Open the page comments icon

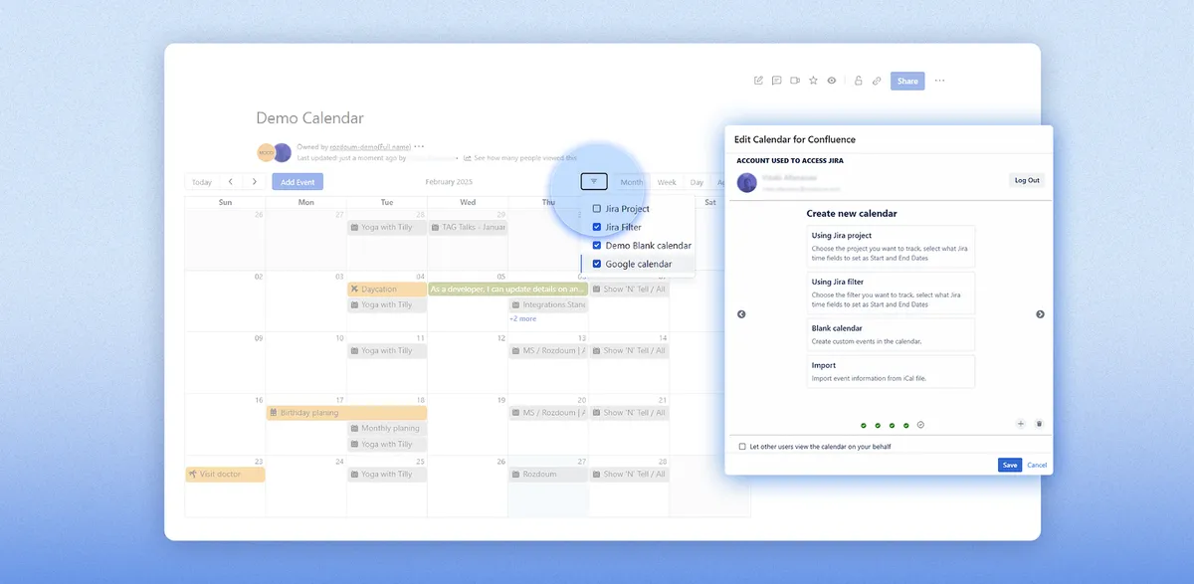click(x=776, y=81)
